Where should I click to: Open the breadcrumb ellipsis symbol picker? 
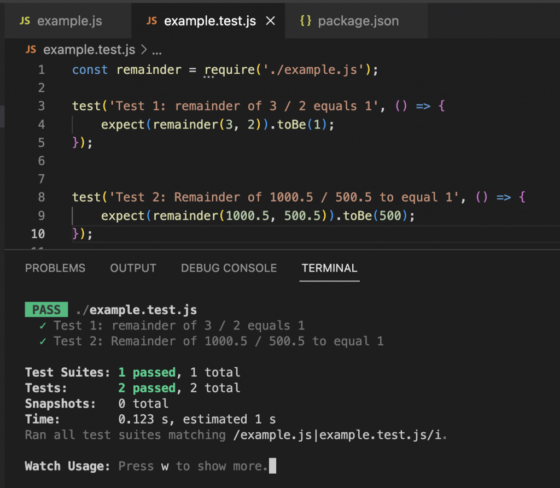157,51
